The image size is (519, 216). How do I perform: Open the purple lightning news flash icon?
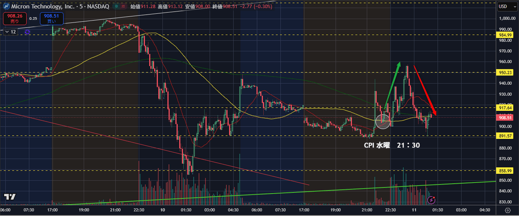(431, 200)
